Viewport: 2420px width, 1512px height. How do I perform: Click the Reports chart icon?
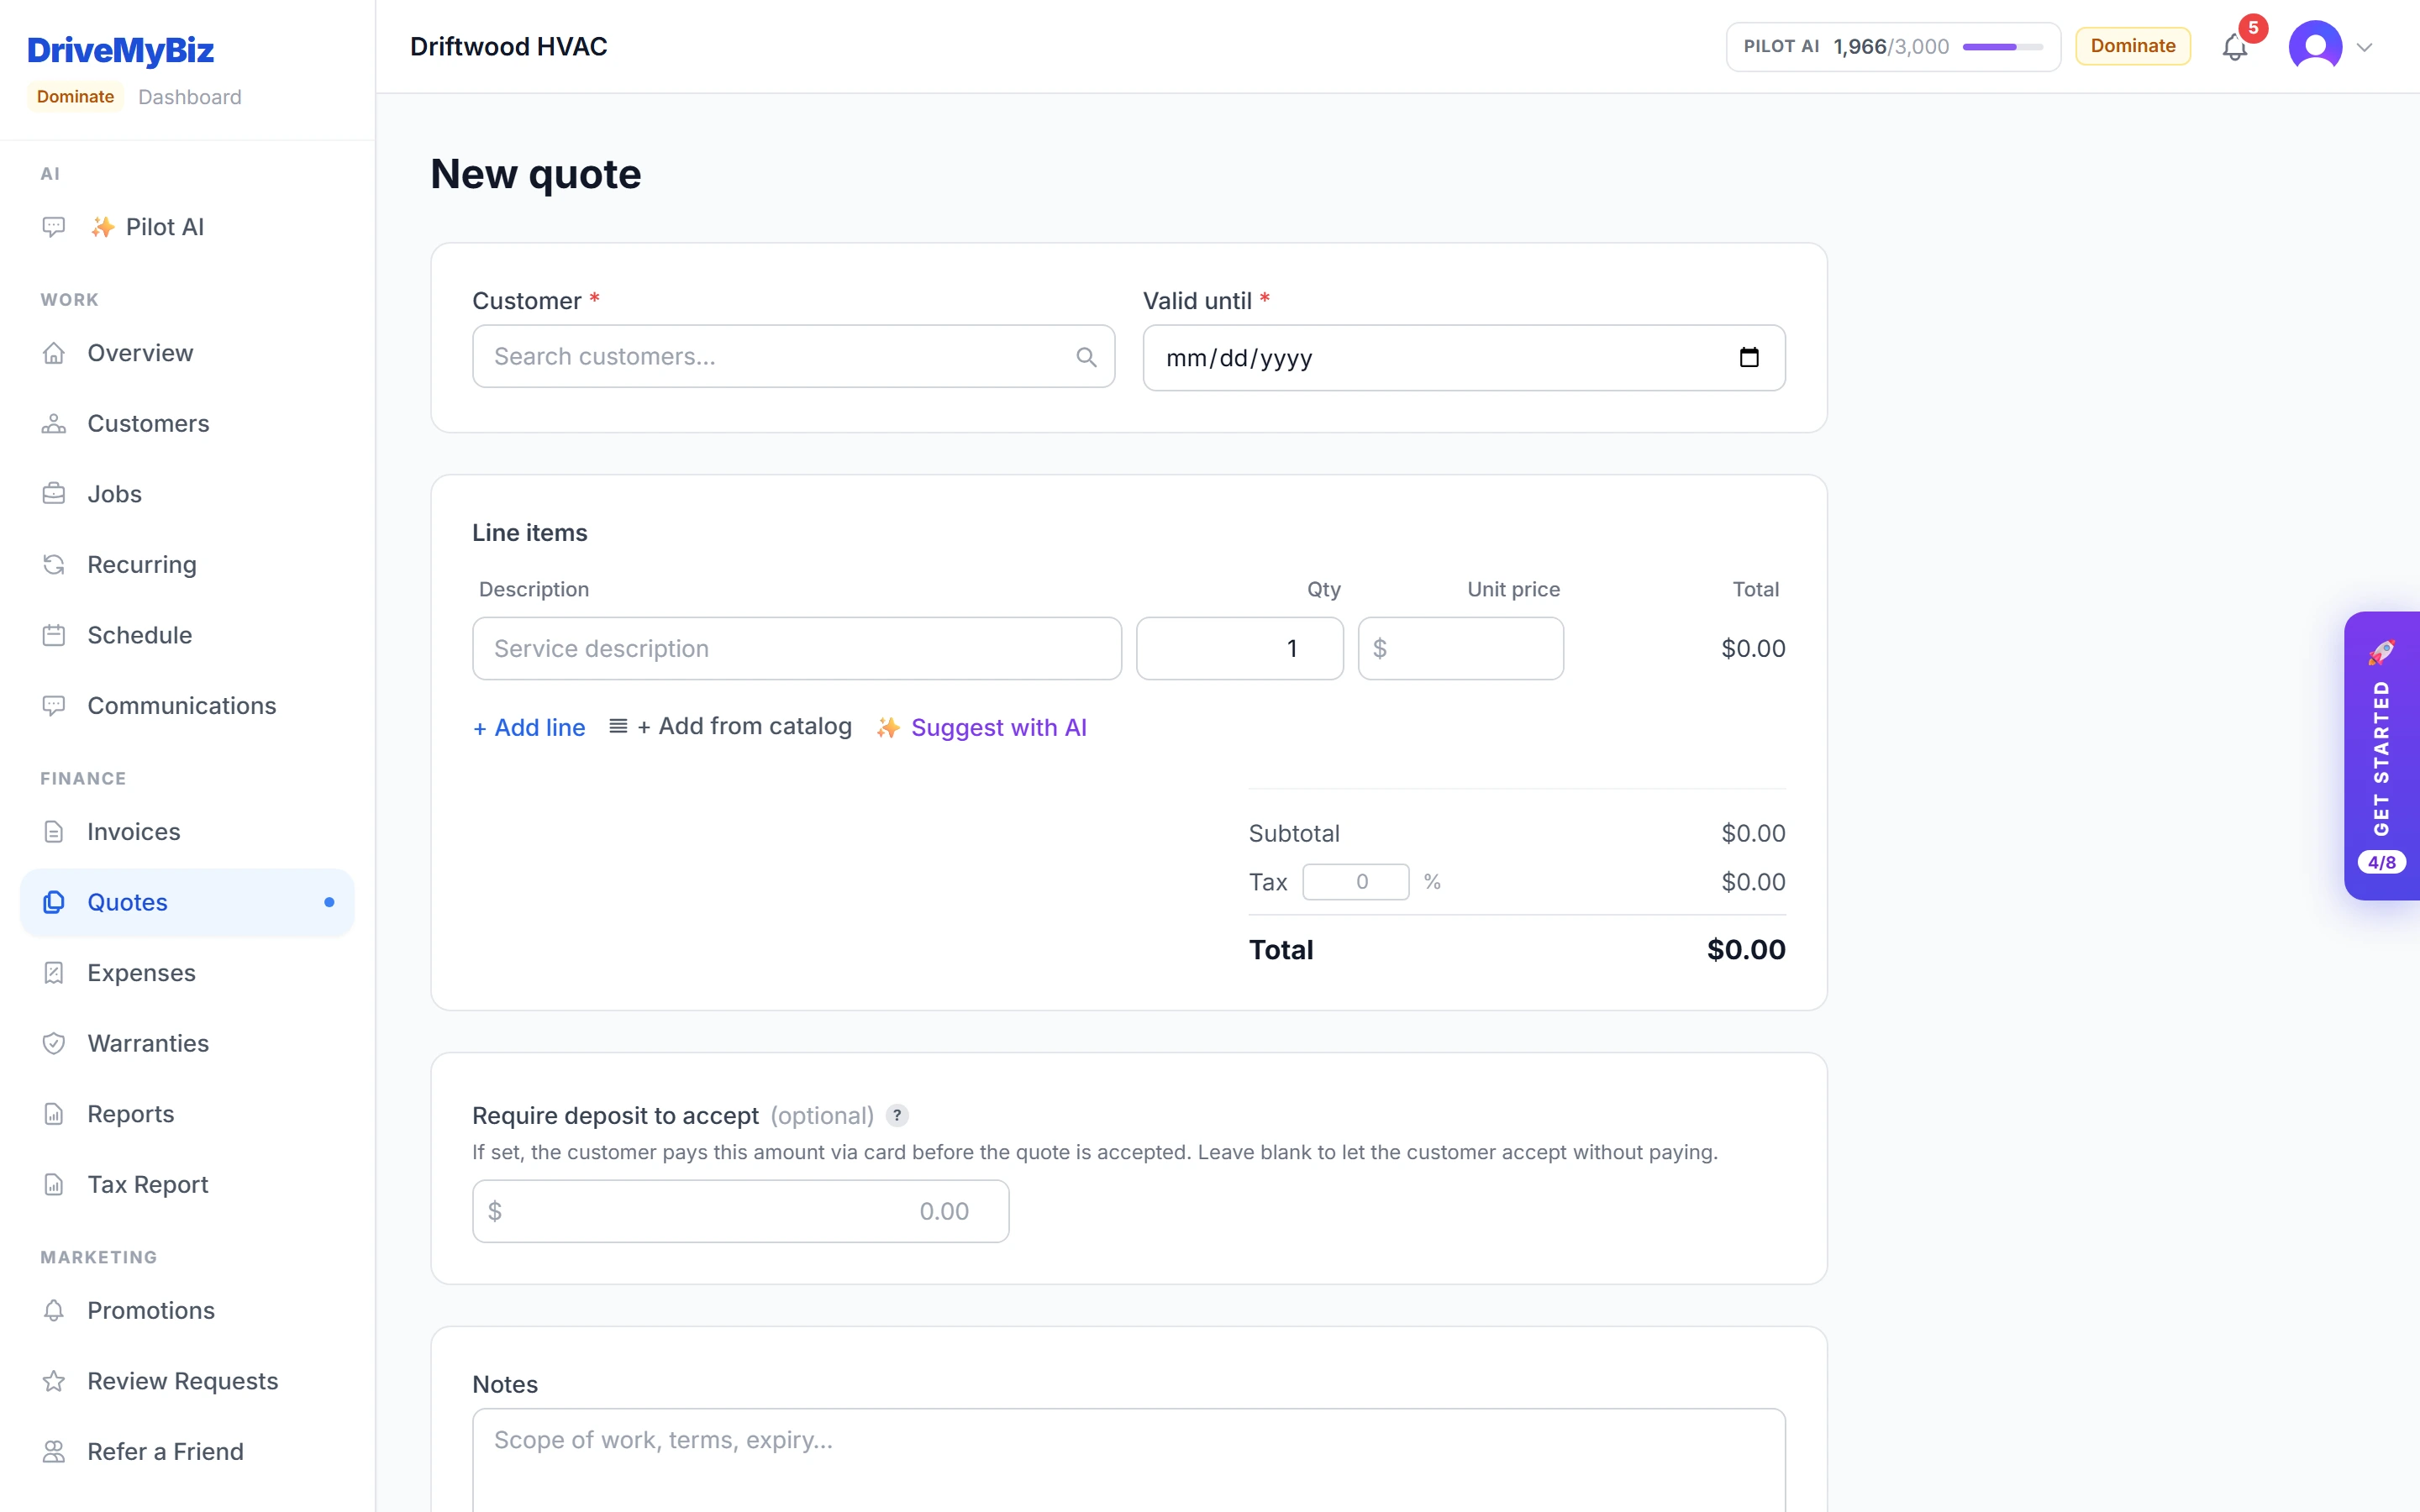[x=54, y=1114]
